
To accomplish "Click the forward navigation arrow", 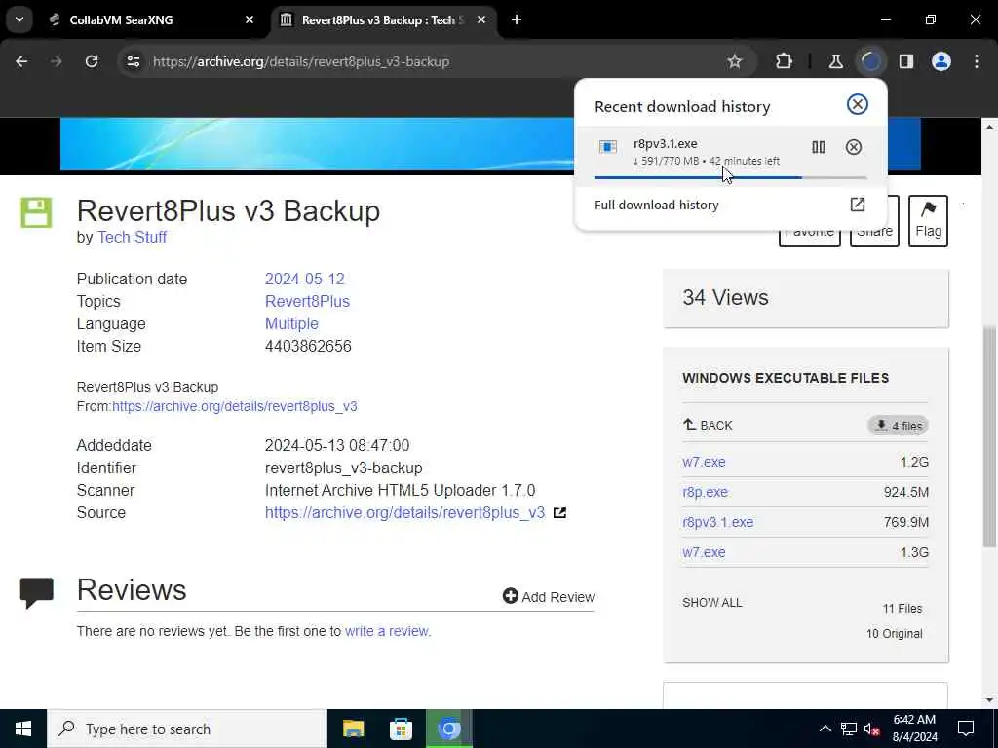I will click(x=57, y=61).
